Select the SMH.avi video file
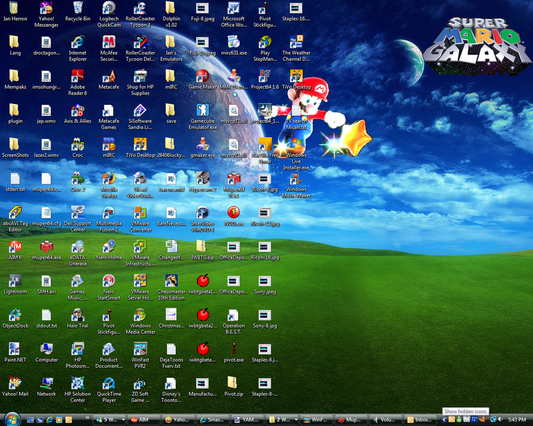The image size is (533, 426). 46,285
